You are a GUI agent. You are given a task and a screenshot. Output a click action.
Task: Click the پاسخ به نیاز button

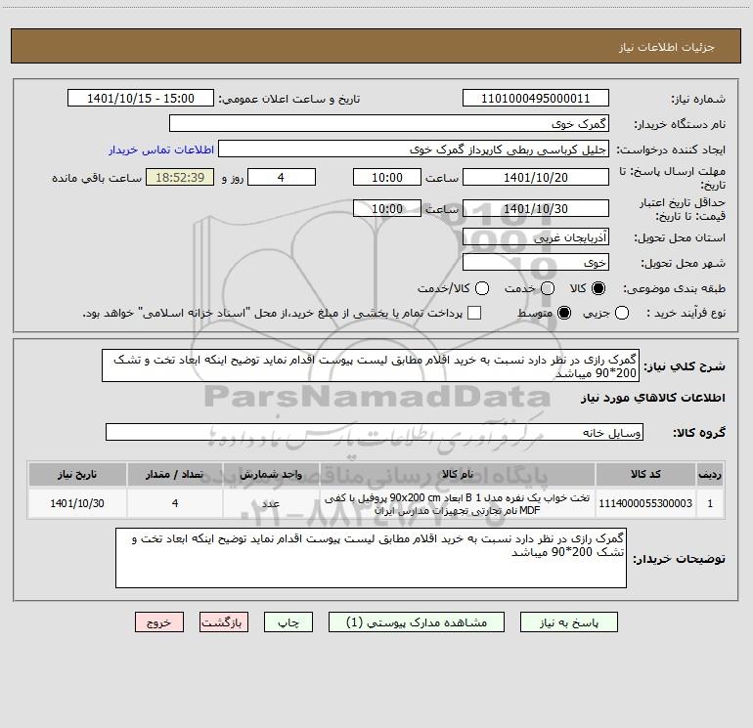coord(568,621)
